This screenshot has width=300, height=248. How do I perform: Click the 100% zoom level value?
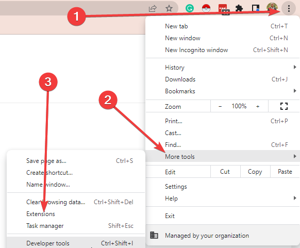[239, 106]
